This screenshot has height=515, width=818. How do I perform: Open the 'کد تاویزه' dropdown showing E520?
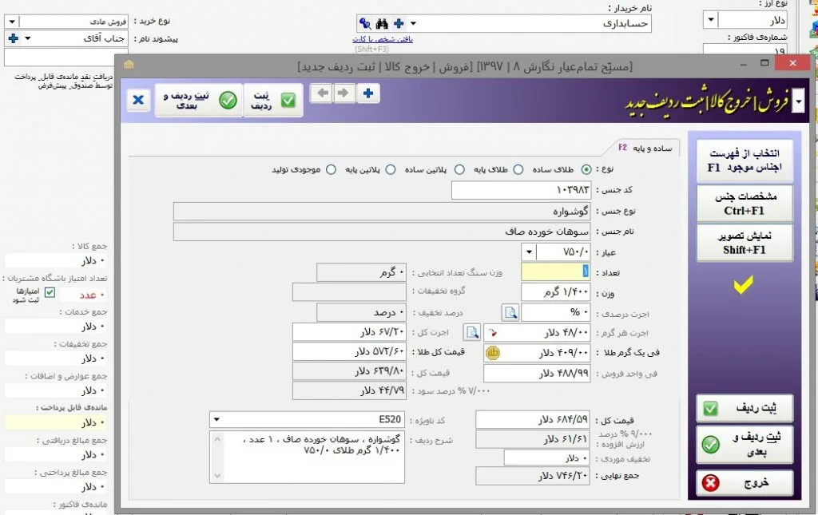click(x=216, y=420)
